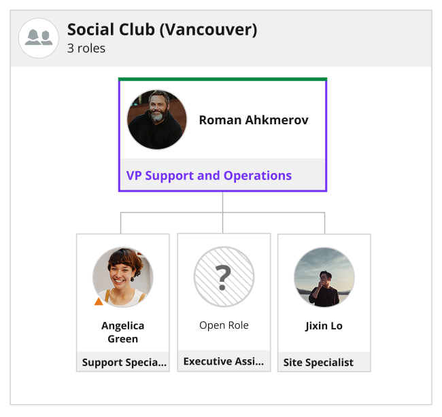Select the Jixin Lo name
The image size is (442, 417).
(324, 326)
